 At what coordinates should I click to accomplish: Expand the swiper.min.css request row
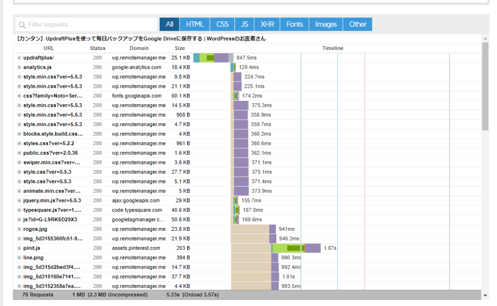[19, 162]
